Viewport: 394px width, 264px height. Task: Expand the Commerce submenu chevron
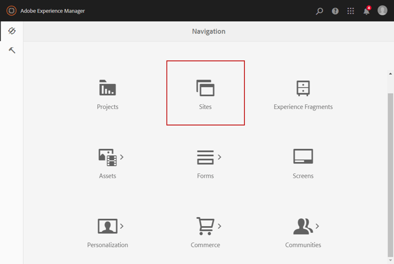(x=220, y=226)
